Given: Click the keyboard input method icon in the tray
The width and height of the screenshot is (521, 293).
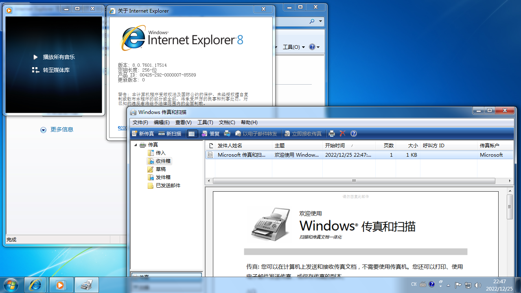Looking at the screenshot, I should 423,284.
